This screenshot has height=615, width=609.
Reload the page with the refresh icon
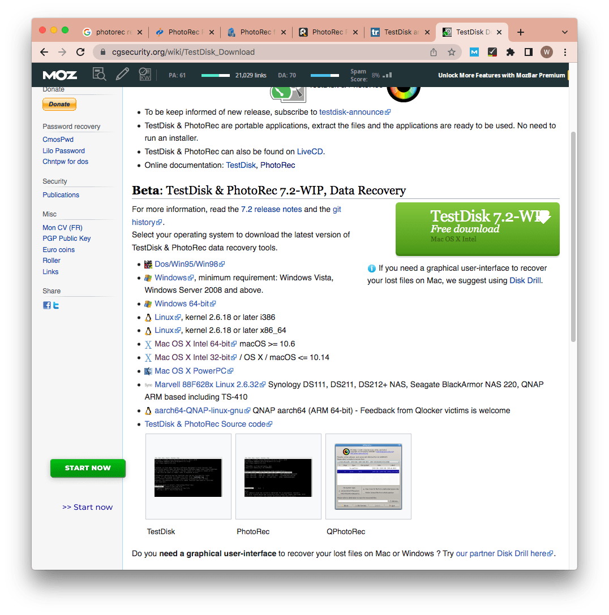point(80,52)
